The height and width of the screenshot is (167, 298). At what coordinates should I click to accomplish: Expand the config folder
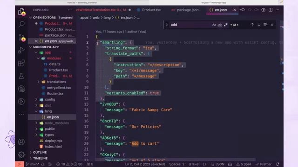point(36,99)
